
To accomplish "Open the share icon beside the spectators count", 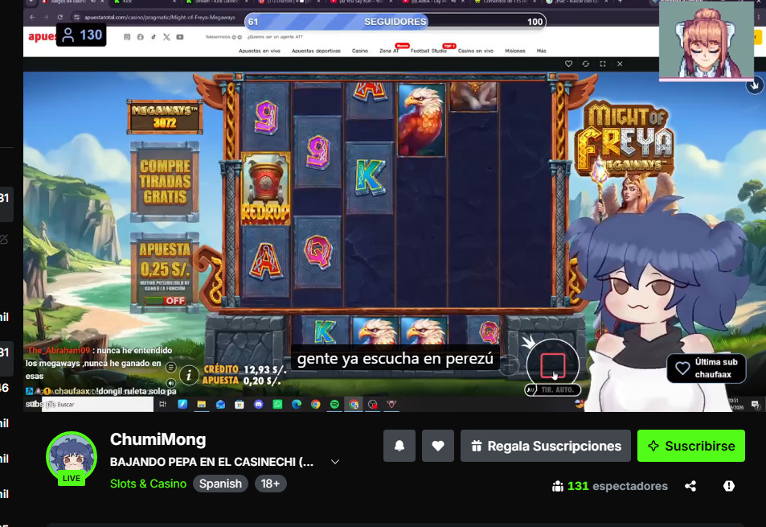I will 690,486.
